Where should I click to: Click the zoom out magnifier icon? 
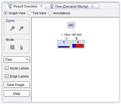click(21, 28)
